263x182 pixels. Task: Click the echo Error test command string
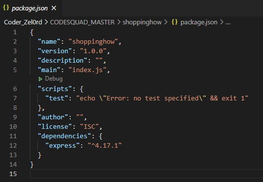coord(162,98)
